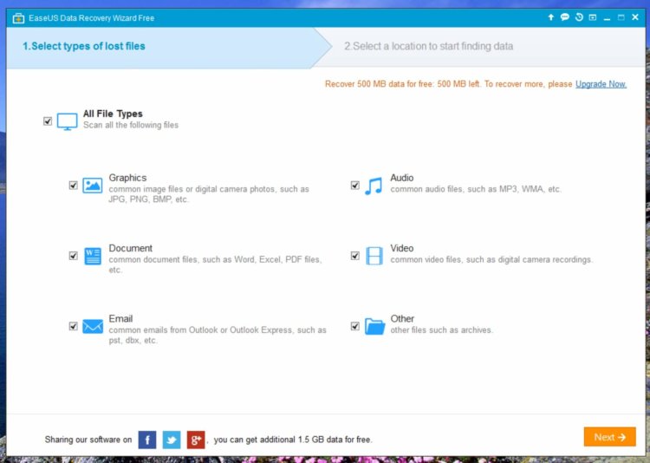Click 'common emails from Outlook' description text
650x463 pixels.
coord(218,336)
